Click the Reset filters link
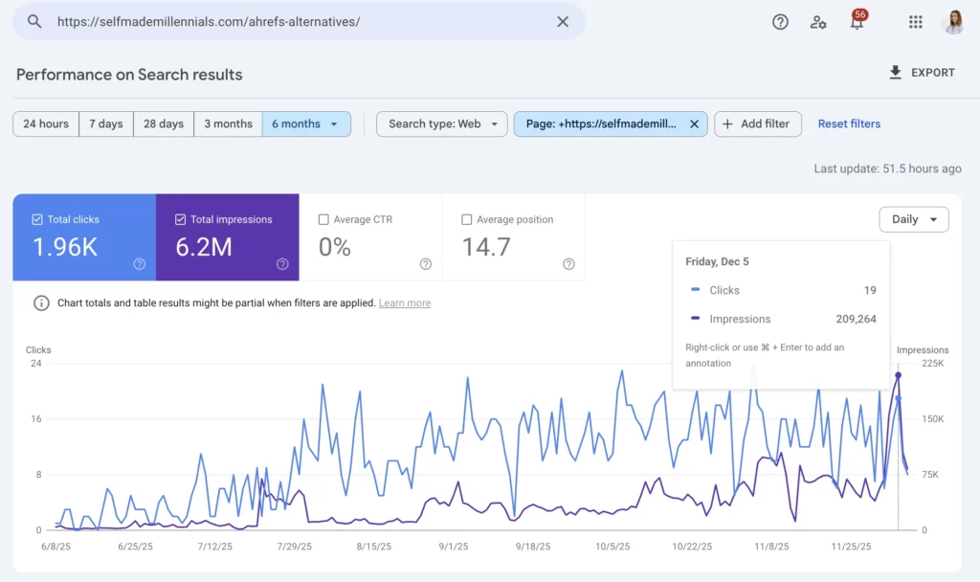This screenshot has height=582, width=980. [x=849, y=123]
